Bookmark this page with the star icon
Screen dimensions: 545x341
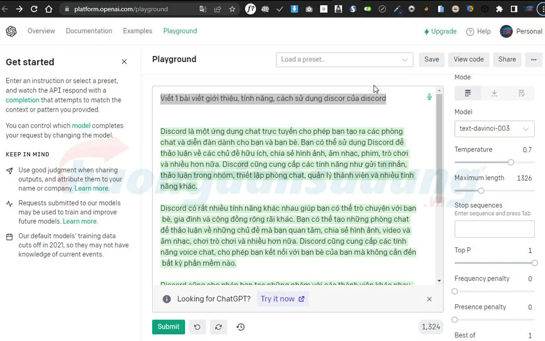[232, 9]
